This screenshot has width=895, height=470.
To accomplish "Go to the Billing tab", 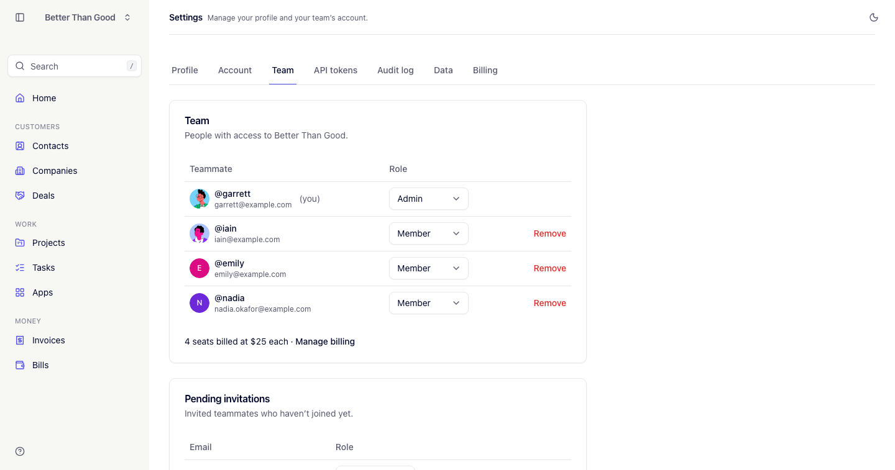I will (x=485, y=70).
